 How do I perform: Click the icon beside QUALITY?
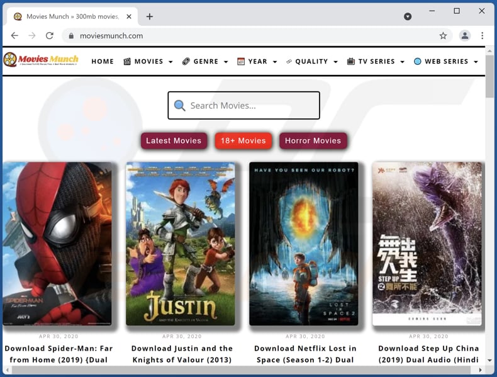pyautogui.click(x=289, y=62)
